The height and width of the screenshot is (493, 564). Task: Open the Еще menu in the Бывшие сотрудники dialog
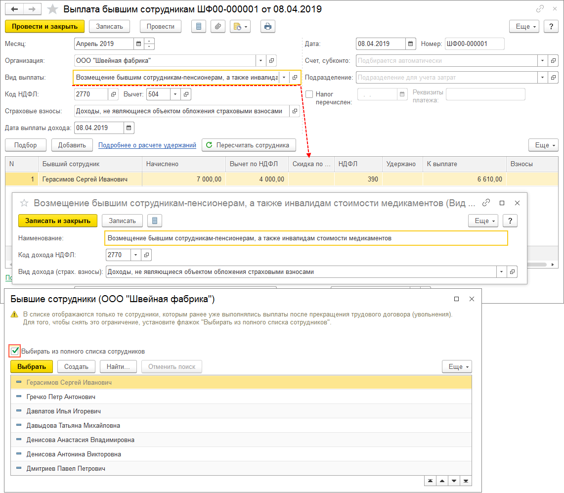click(x=457, y=366)
